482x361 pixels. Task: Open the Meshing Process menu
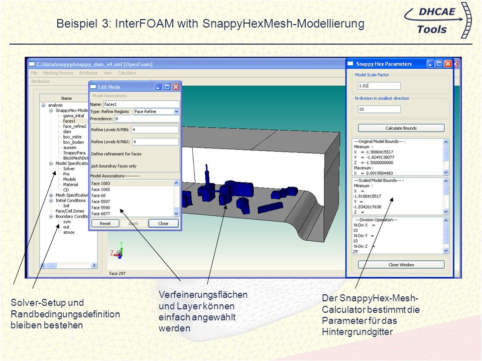click(x=58, y=73)
